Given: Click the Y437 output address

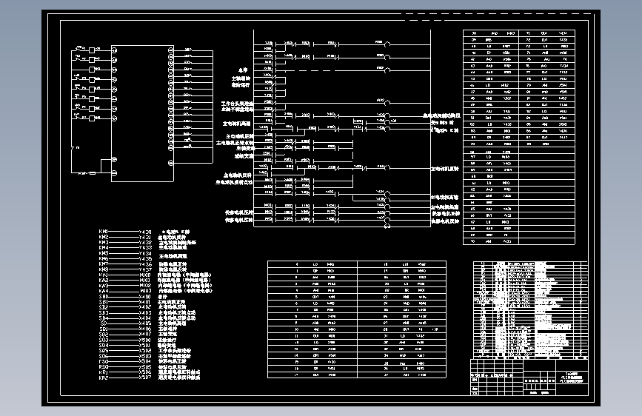Looking at the screenshot, I should [145, 269].
